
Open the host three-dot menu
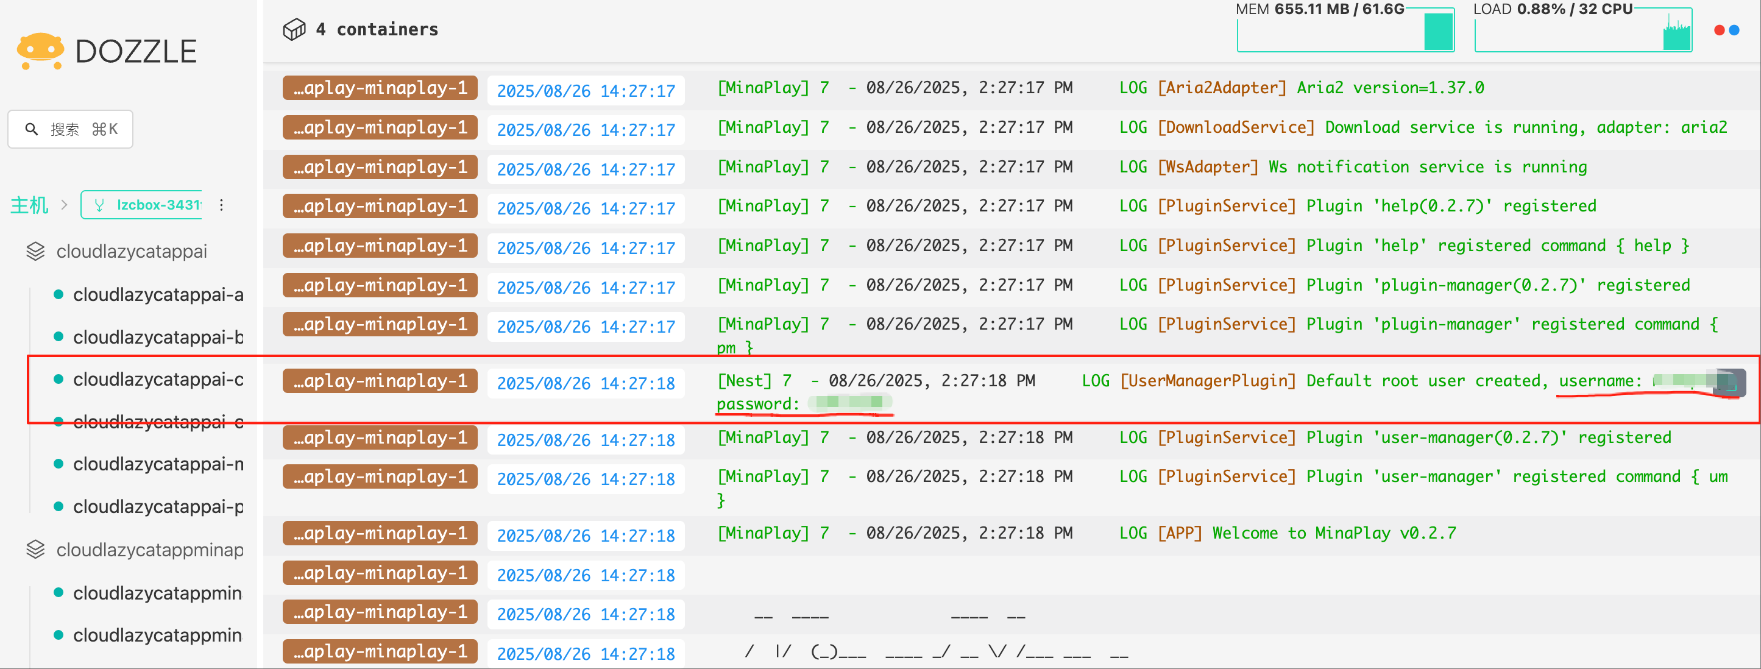pos(221,205)
